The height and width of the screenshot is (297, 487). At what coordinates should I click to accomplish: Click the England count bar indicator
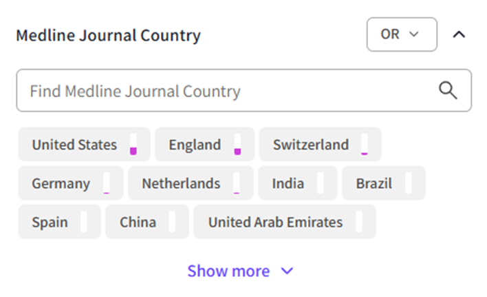(237, 145)
